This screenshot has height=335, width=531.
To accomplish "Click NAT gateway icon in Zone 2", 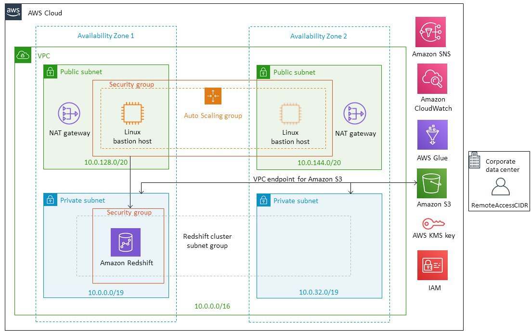I will 355,114.
